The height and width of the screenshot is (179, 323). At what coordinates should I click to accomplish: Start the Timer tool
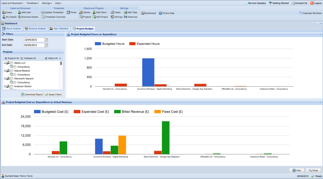point(71,12)
